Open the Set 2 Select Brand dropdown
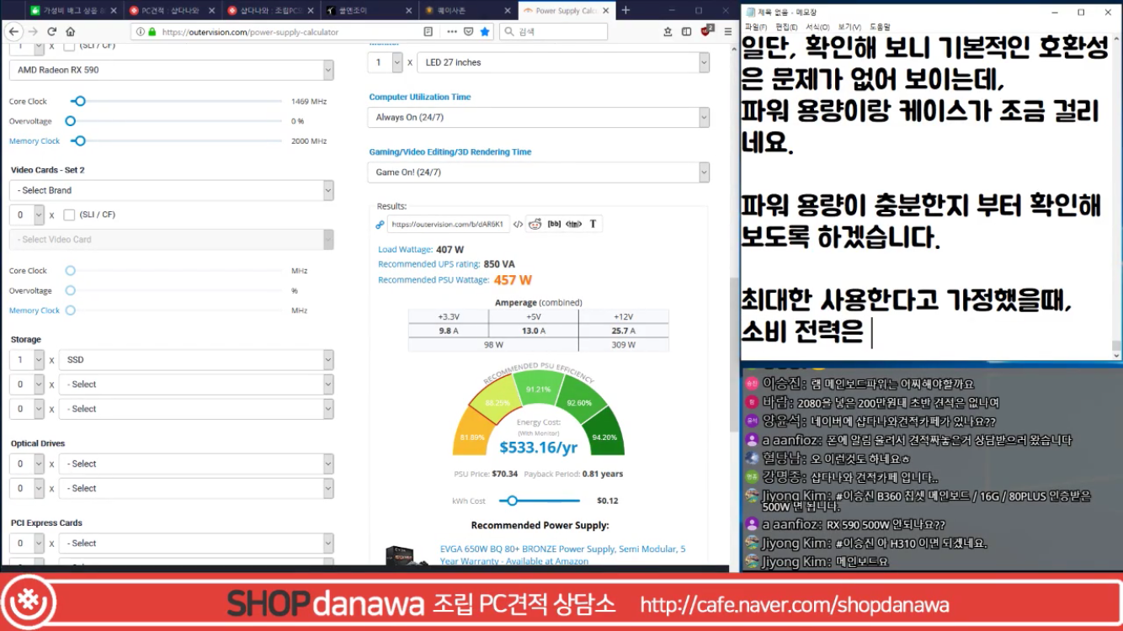Viewport: 1123px width, 631px height. point(172,190)
